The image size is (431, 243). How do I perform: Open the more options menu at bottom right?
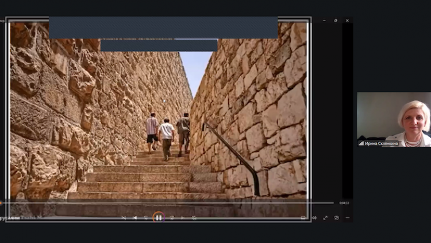(x=348, y=218)
